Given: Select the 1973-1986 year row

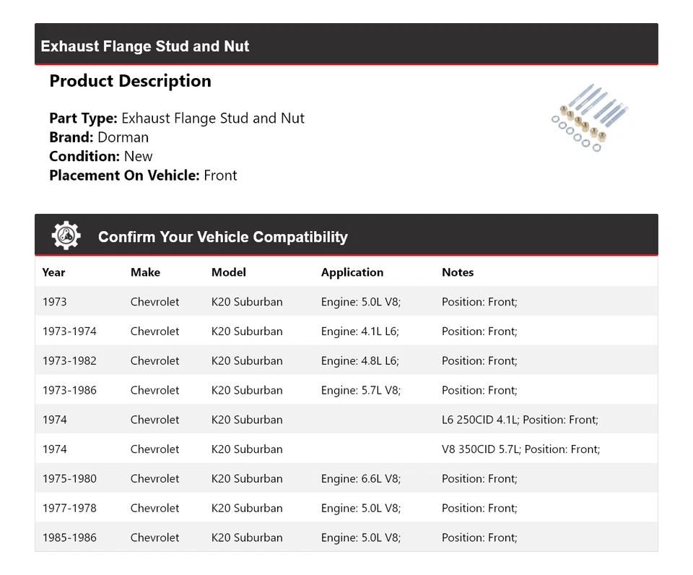Looking at the screenshot, I should pyautogui.click(x=346, y=391).
